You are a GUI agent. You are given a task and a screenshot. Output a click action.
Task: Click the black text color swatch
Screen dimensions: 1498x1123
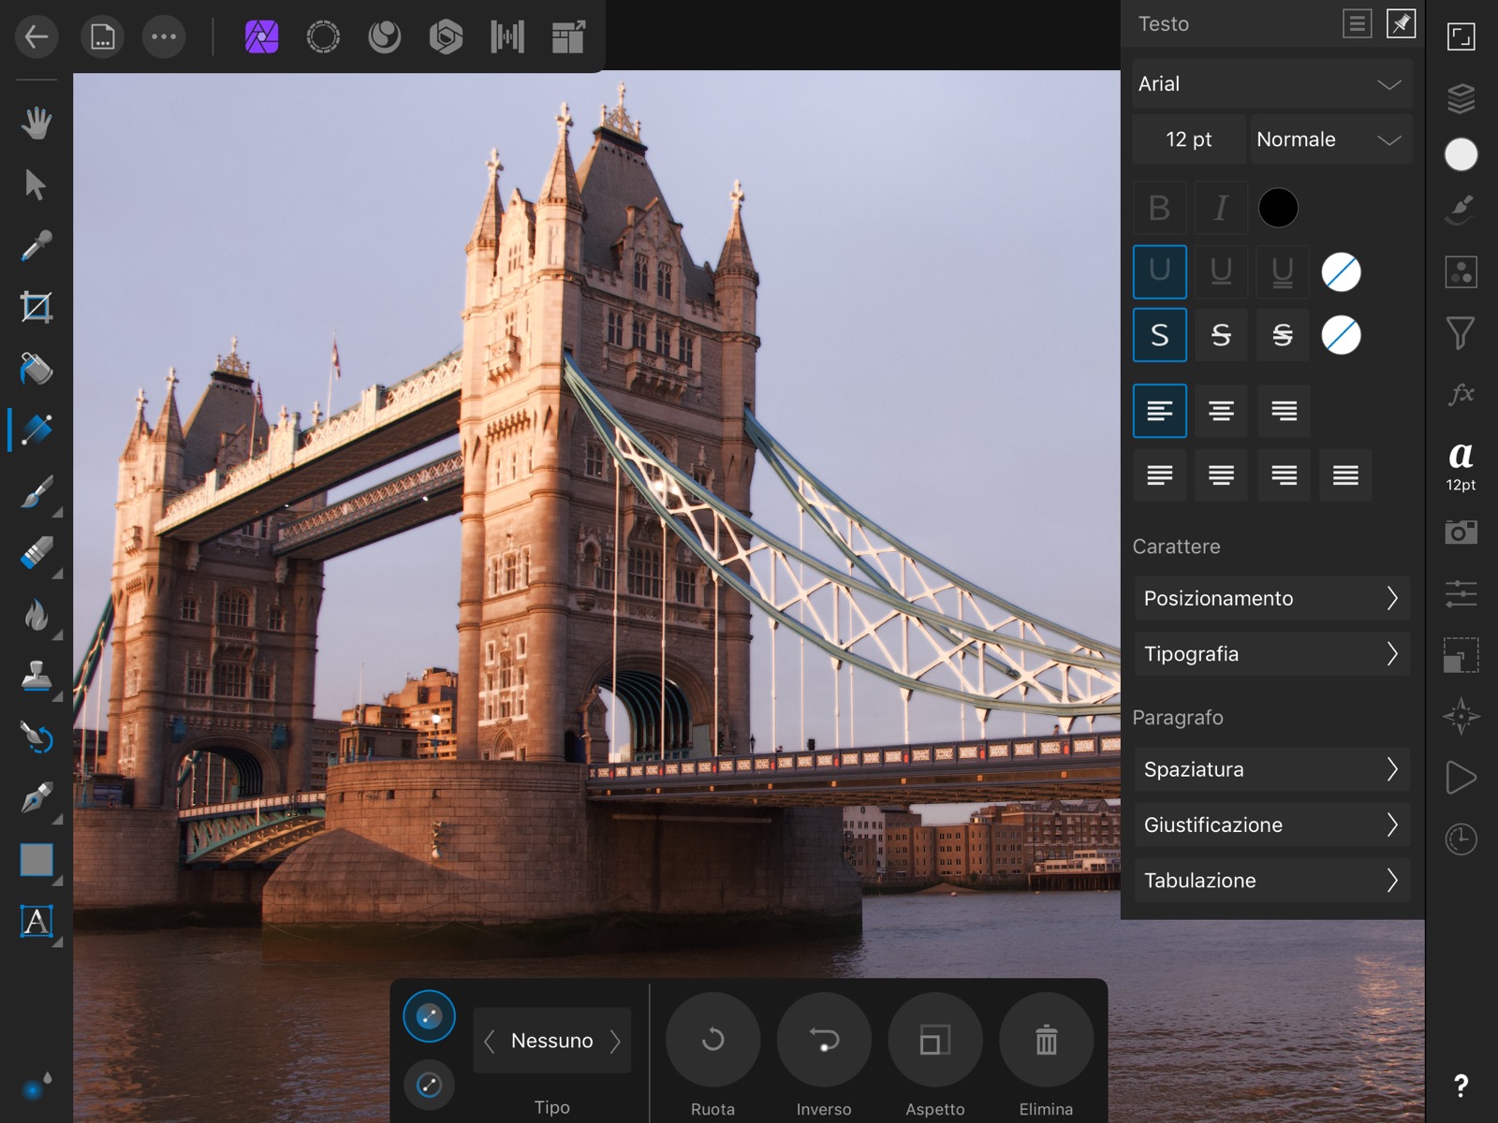pos(1278,208)
